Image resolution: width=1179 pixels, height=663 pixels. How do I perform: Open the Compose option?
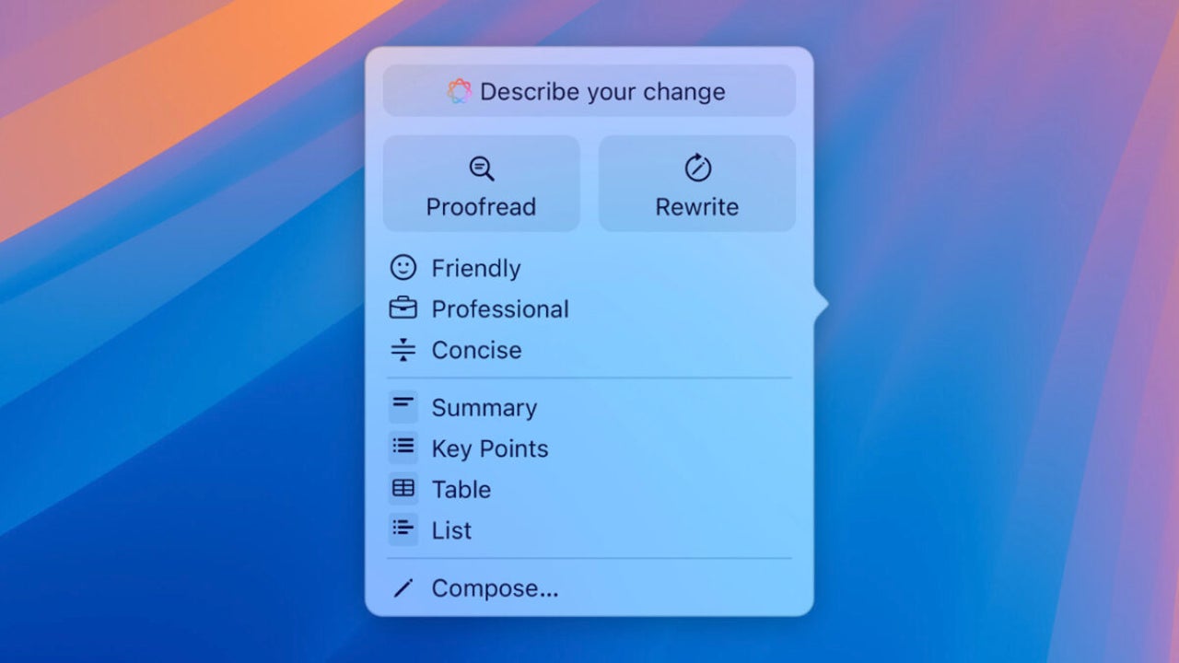click(495, 587)
